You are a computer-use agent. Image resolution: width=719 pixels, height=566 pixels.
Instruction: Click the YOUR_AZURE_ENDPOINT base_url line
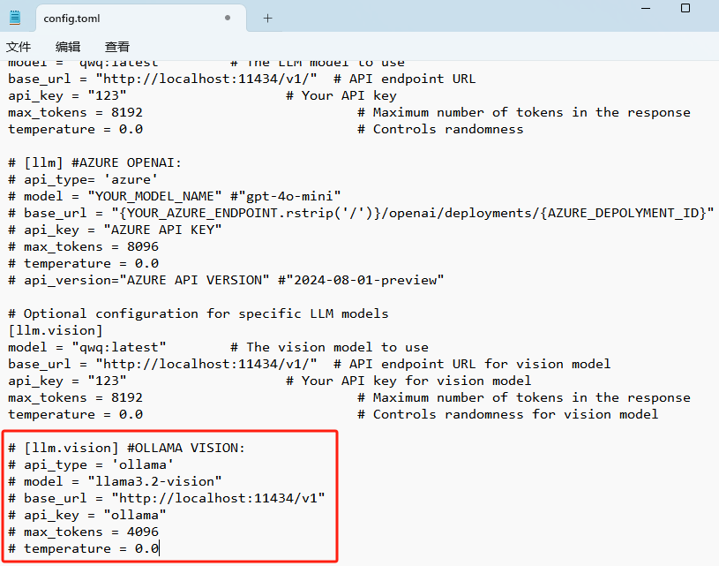361,213
